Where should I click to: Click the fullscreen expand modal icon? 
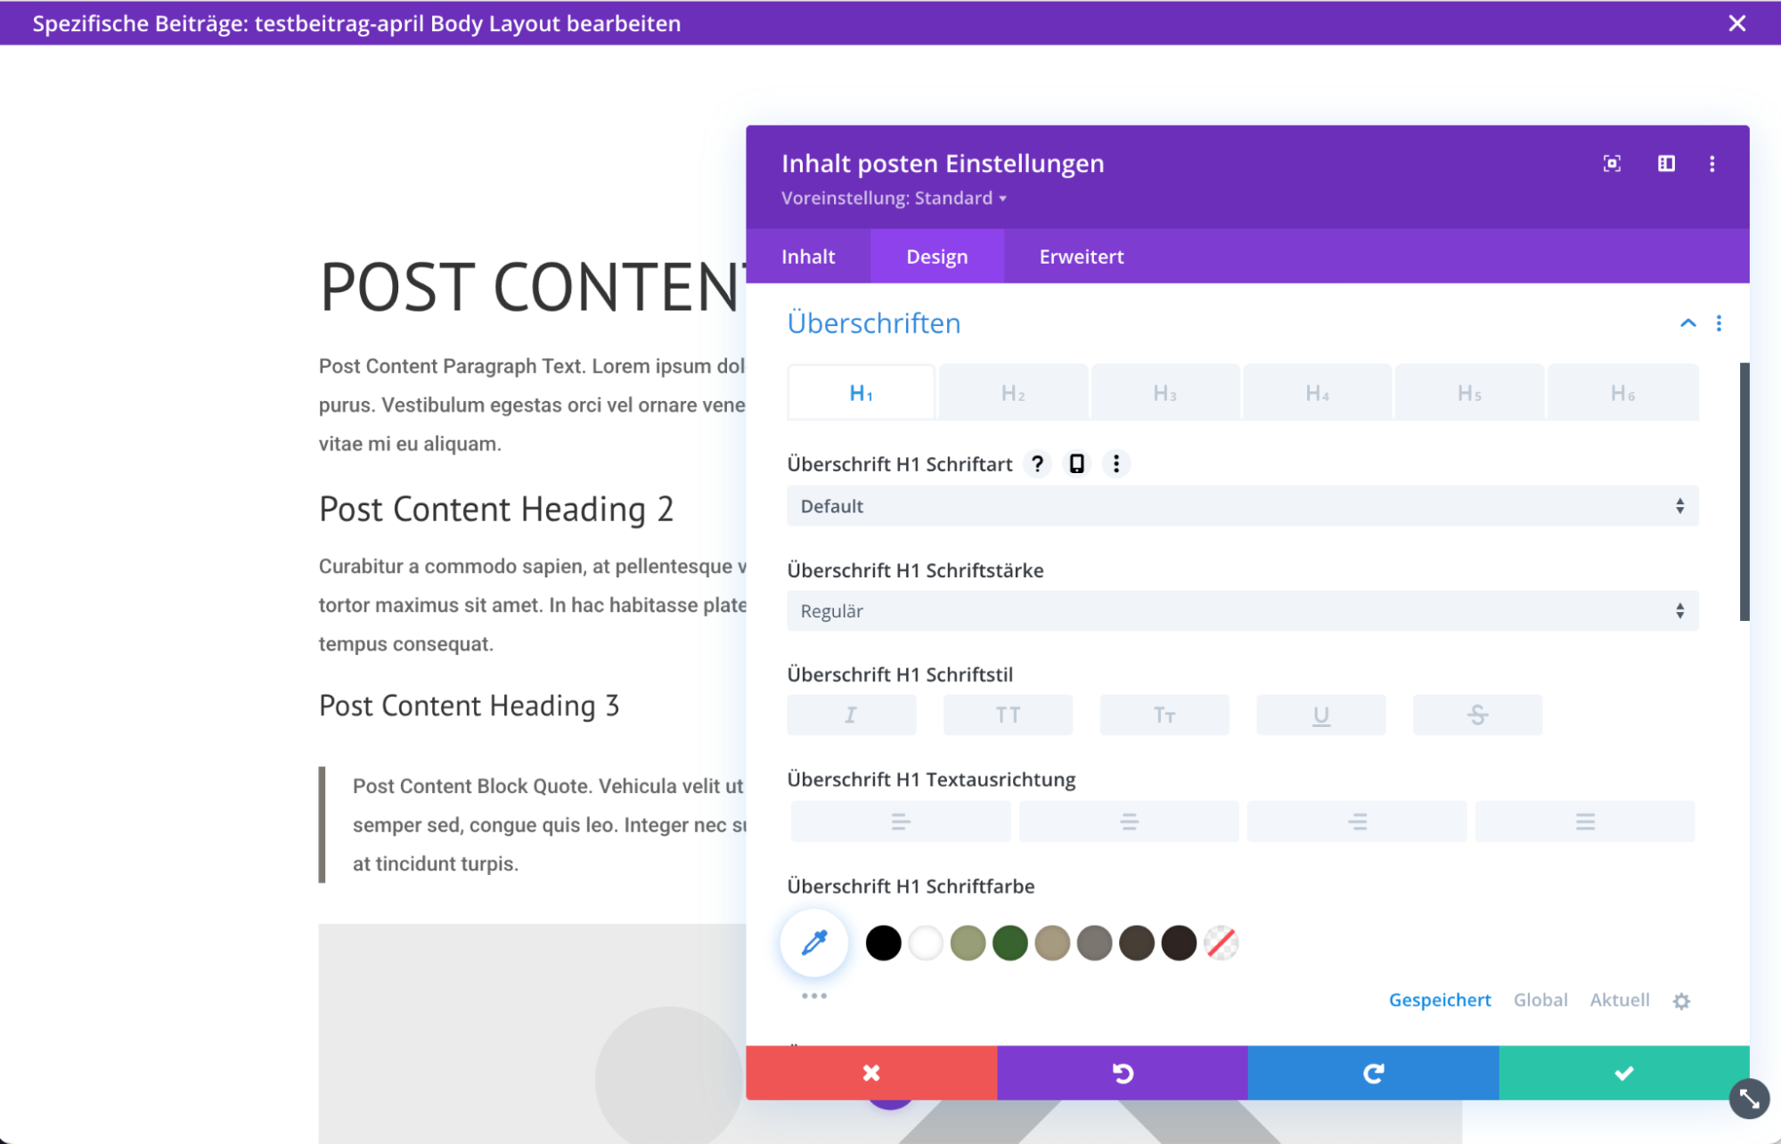[1612, 164]
